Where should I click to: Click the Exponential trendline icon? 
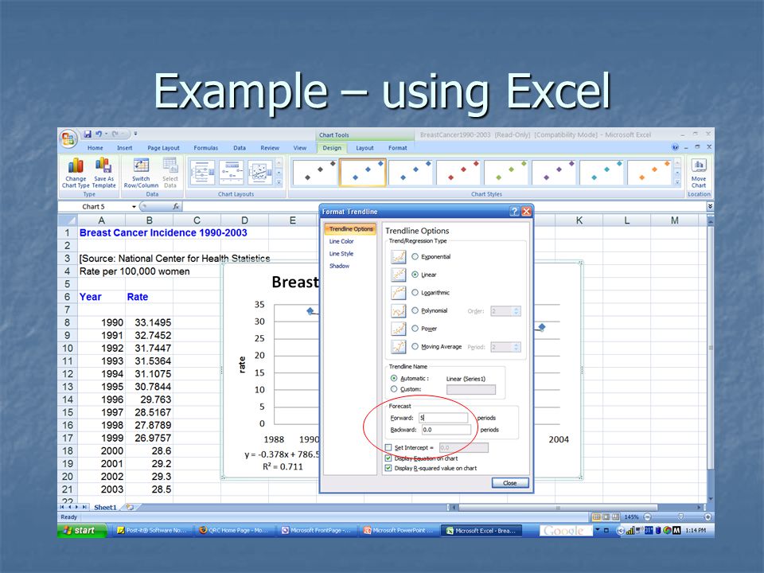point(399,257)
